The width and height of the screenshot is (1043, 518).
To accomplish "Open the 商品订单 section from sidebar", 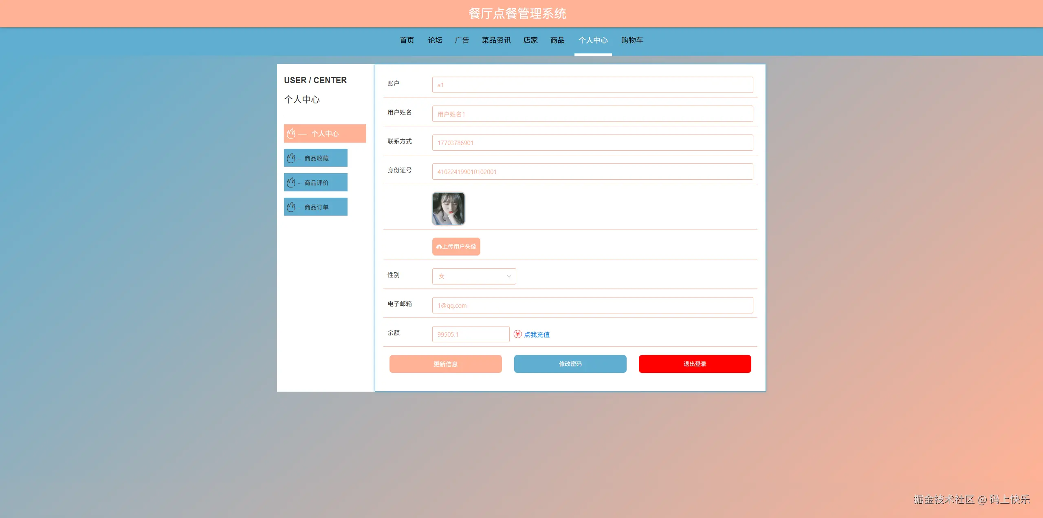I will tap(316, 207).
